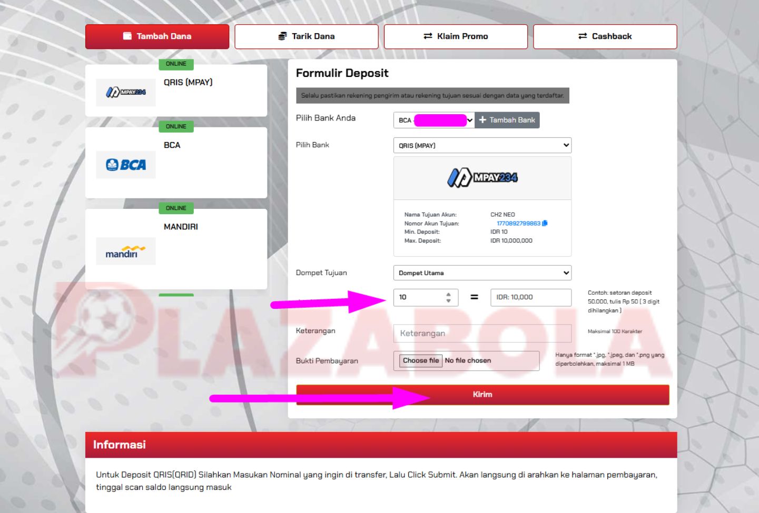Click the 'Bukti Pembayaran' field label
This screenshot has height=513, width=759.
(327, 361)
